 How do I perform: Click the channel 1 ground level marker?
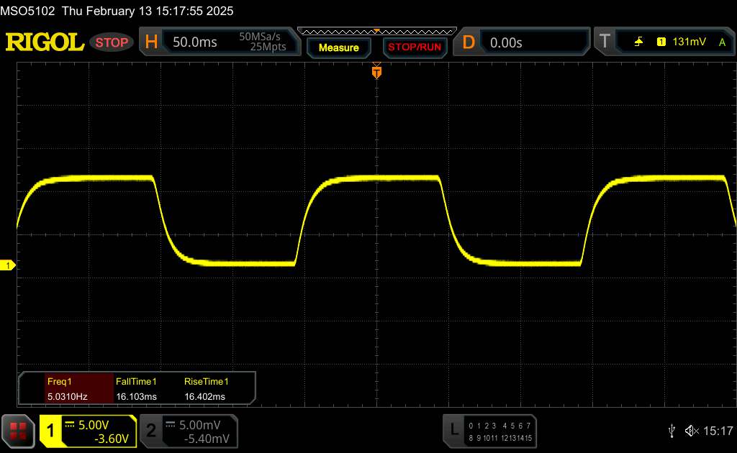point(7,266)
